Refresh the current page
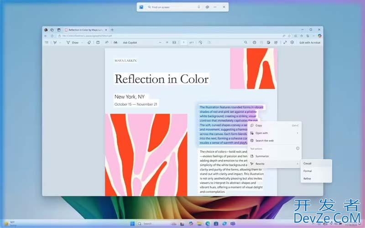Viewport: 365px width, 228px height. [x=52, y=36]
